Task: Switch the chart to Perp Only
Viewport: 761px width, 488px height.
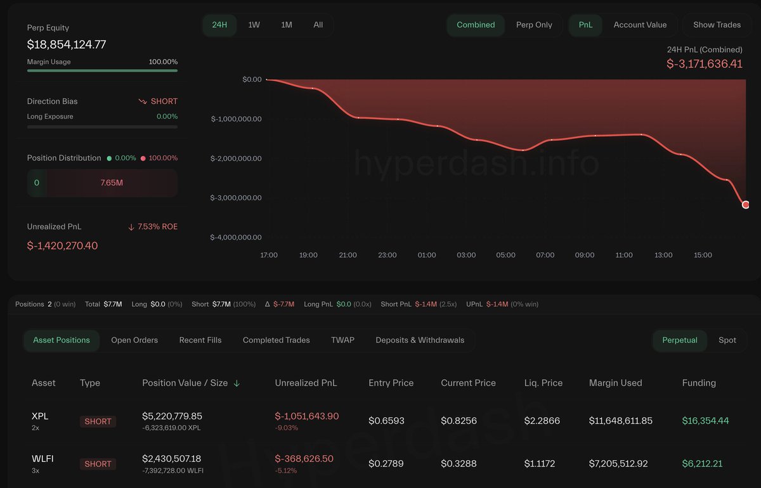Action: coord(534,25)
